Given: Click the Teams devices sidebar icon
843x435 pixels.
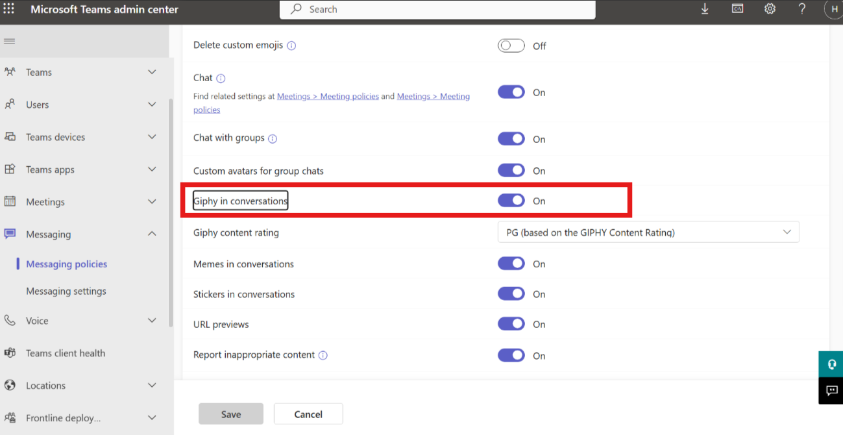Looking at the screenshot, I should pyautogui.click(x=10, y=137).
